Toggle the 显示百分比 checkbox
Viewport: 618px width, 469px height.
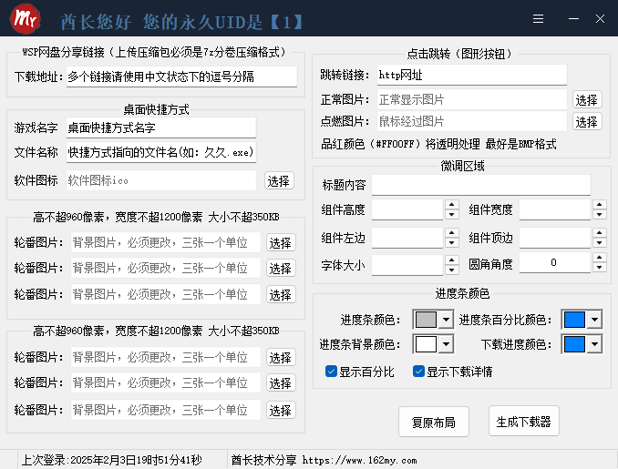[x=332, y=372]
